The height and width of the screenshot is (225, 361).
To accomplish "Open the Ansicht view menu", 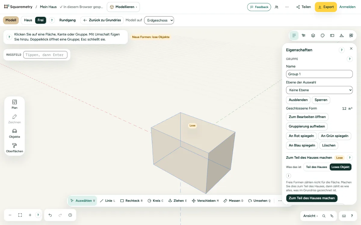I will pos(311,216).
